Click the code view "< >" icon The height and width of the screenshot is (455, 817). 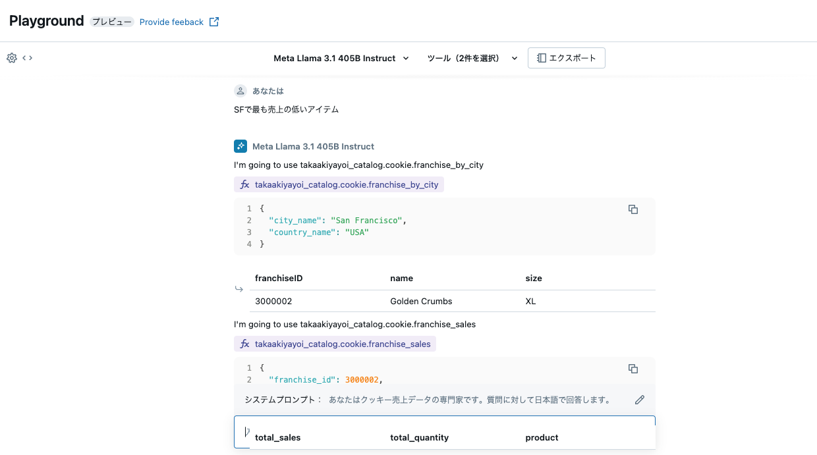26,58
